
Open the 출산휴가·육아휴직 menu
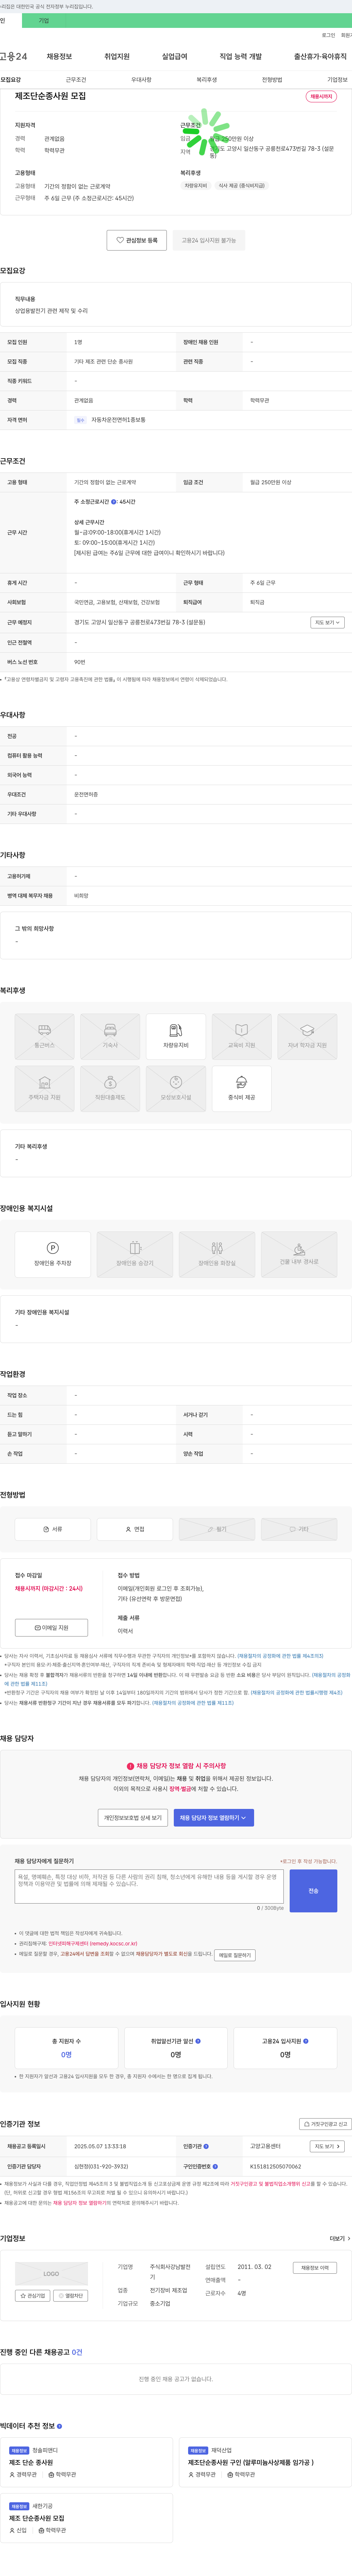click(x=320, y=57)
